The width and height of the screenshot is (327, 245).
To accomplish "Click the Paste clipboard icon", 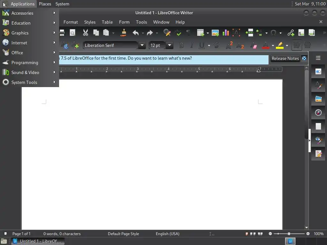I will tap(106, 33).
